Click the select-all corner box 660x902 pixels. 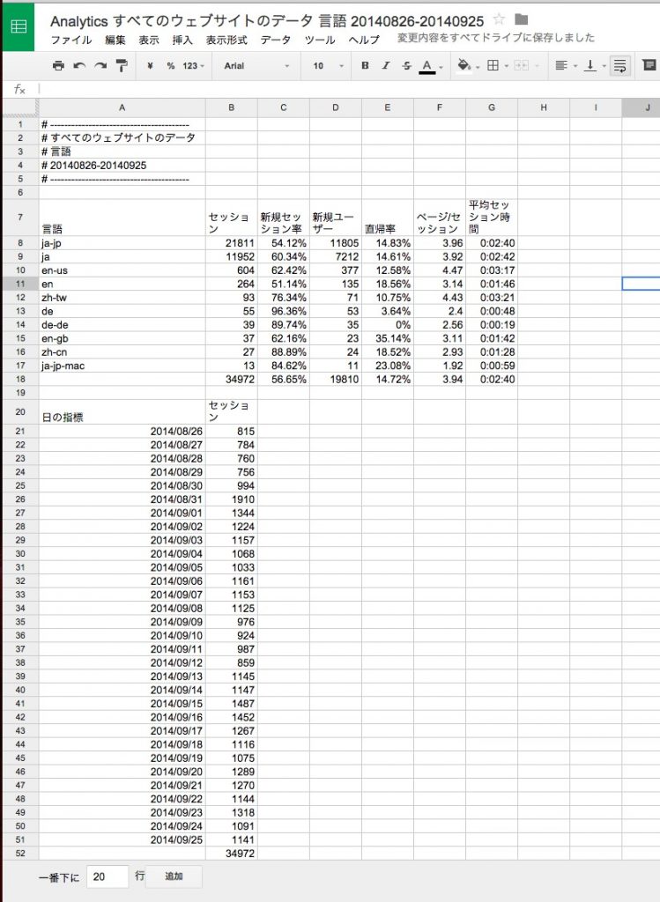click(x=20, y=107)
